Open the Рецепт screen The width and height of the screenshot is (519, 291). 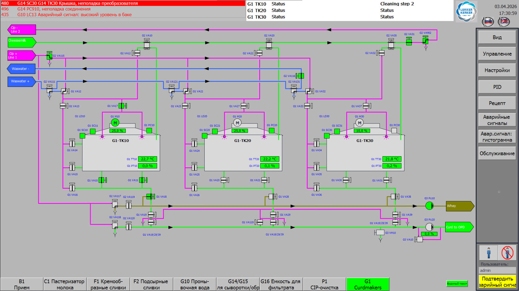coord(497,103)
